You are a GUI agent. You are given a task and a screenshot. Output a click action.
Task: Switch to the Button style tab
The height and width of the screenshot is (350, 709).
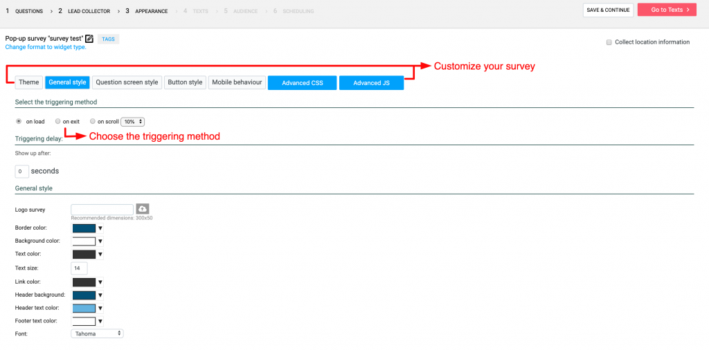185,82
